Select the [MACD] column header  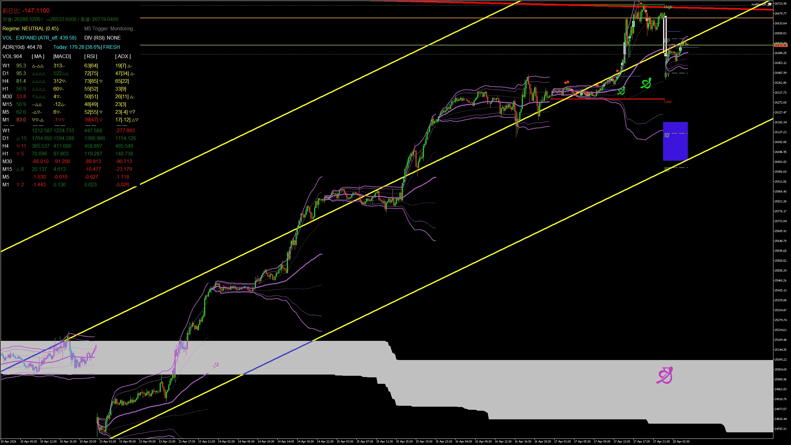(x=62, y=56)
